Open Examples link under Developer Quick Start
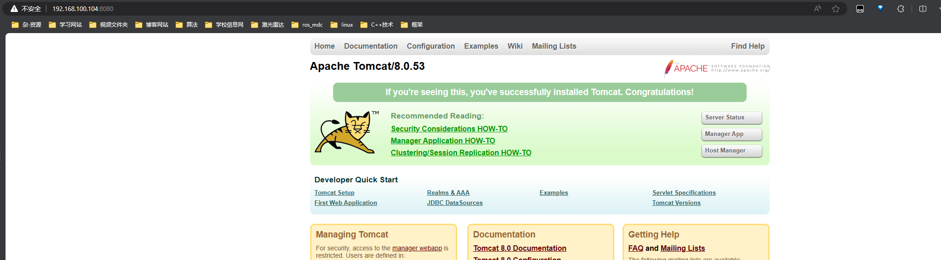Image resolution: width=941 pixels, height=260 pixels. (x=554, y=192)
